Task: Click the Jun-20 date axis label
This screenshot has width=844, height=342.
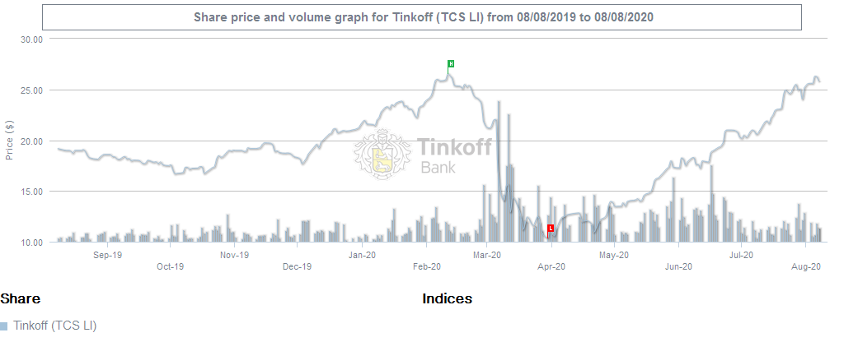Action: (678, 266)
